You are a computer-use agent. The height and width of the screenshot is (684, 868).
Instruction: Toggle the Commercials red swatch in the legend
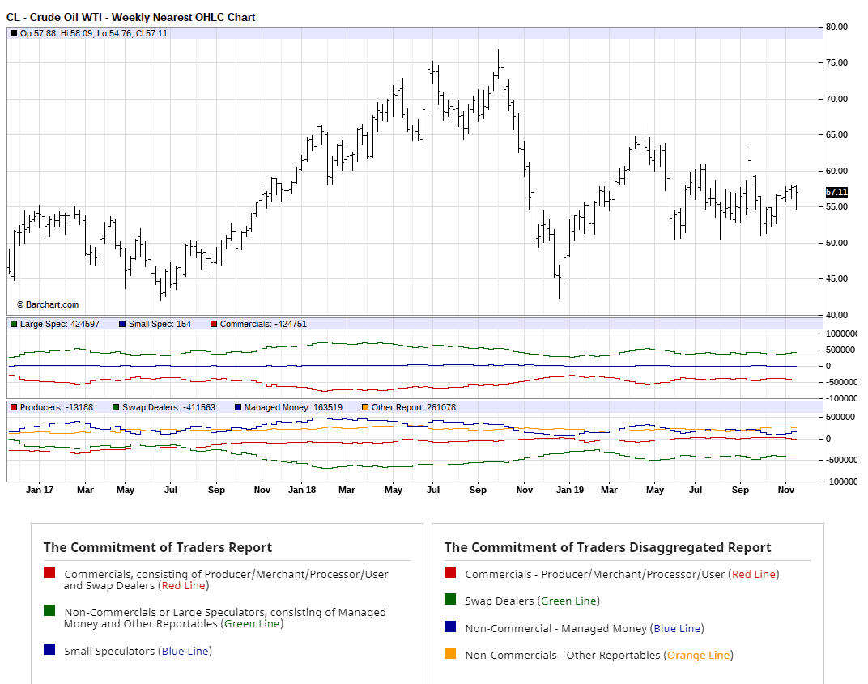(x=49, y=573)
